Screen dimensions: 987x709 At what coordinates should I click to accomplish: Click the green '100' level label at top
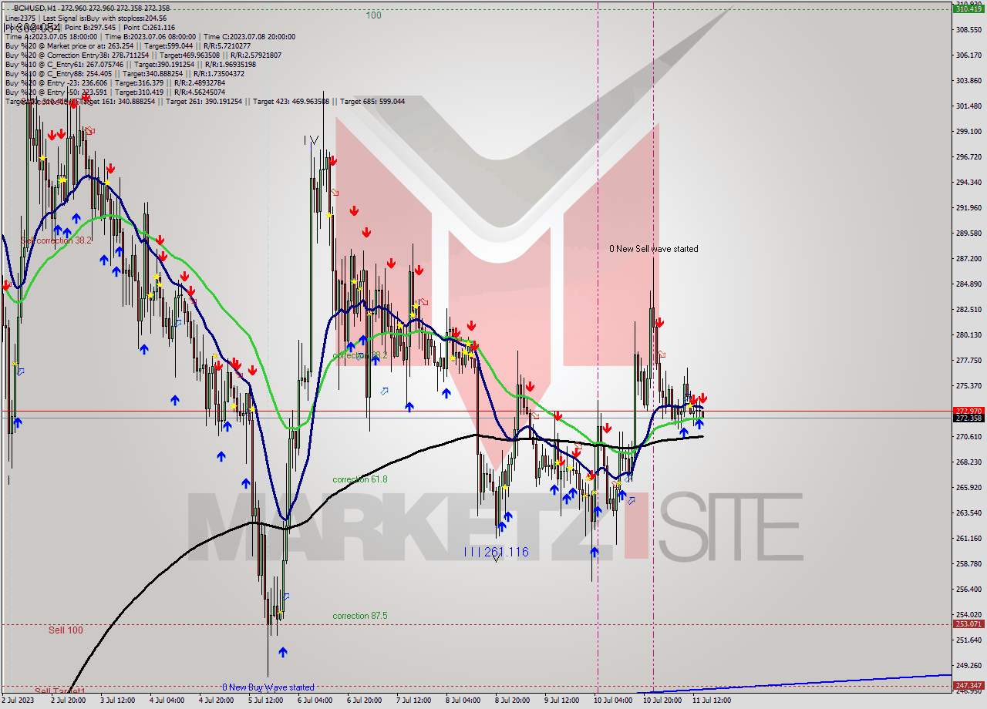373,15
